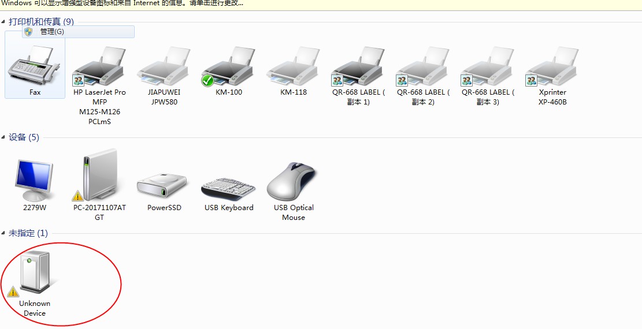Viewport: 642px width, 329px height.
Task: Select the JIAPUWEI JPW580 printer icon
Action: [164, 66]
